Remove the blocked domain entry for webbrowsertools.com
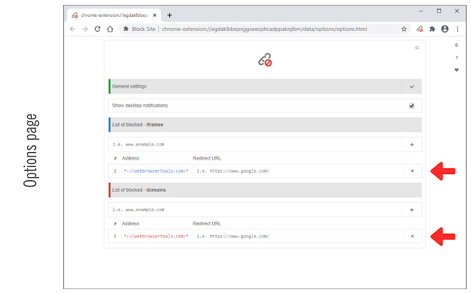471x294 pixels. pyautogui.click(x=411, y=236)
